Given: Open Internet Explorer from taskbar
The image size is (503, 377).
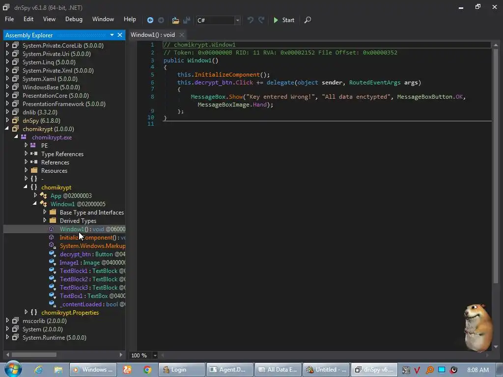Looking at the screenshot, I should [x=38, y=370].
